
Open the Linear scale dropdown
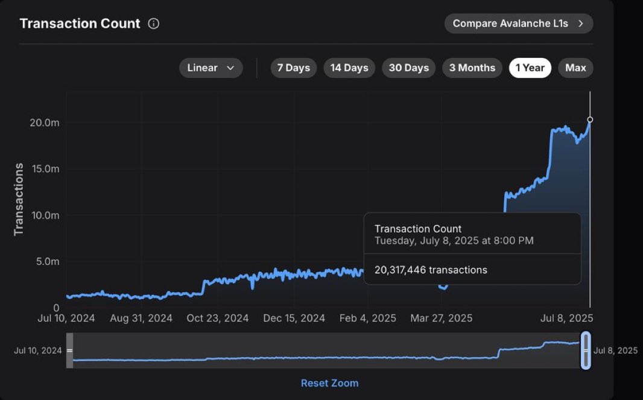(210, 68)
